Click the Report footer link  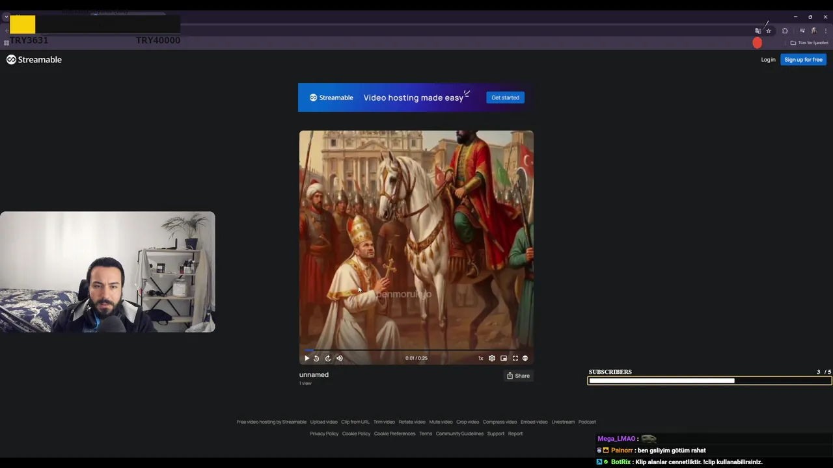pyautogui.click(x=515, y=434)
